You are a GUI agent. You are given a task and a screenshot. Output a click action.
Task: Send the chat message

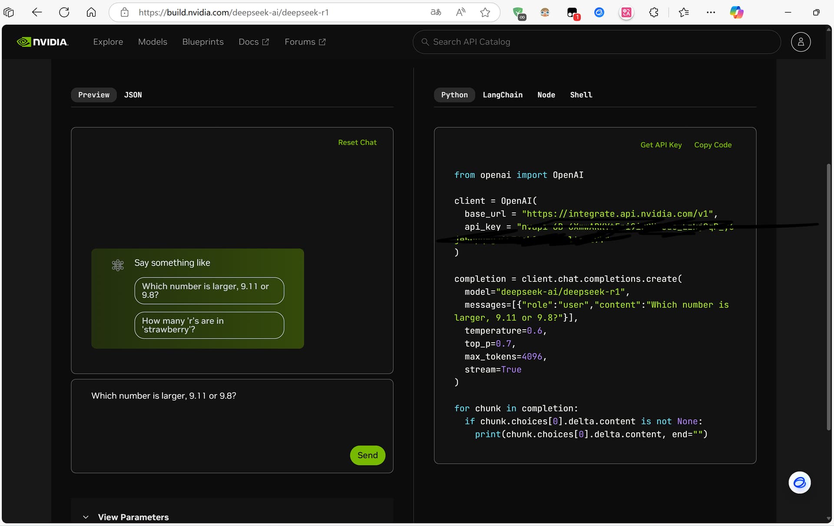point(367,455)
